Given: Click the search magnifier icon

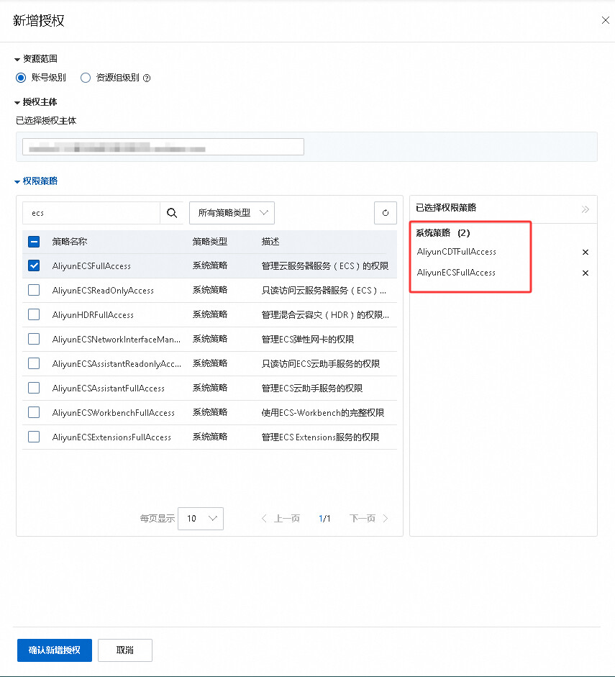Looking at the screenshot, I should [172, 213].
